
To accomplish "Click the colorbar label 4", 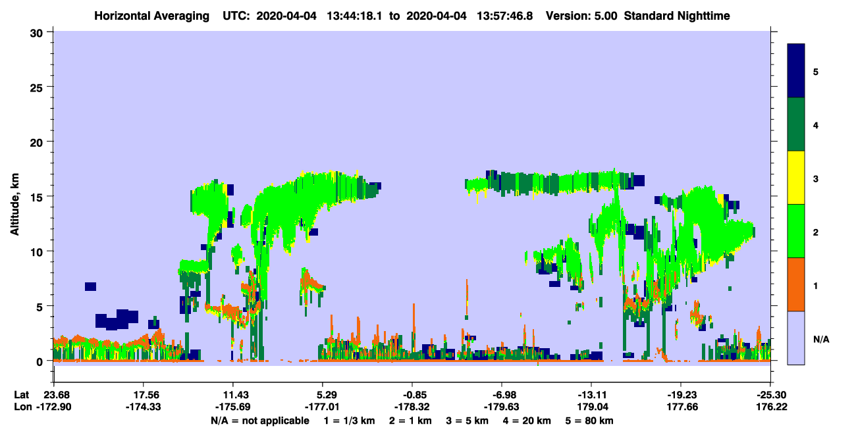I will [x=816, y=124].
